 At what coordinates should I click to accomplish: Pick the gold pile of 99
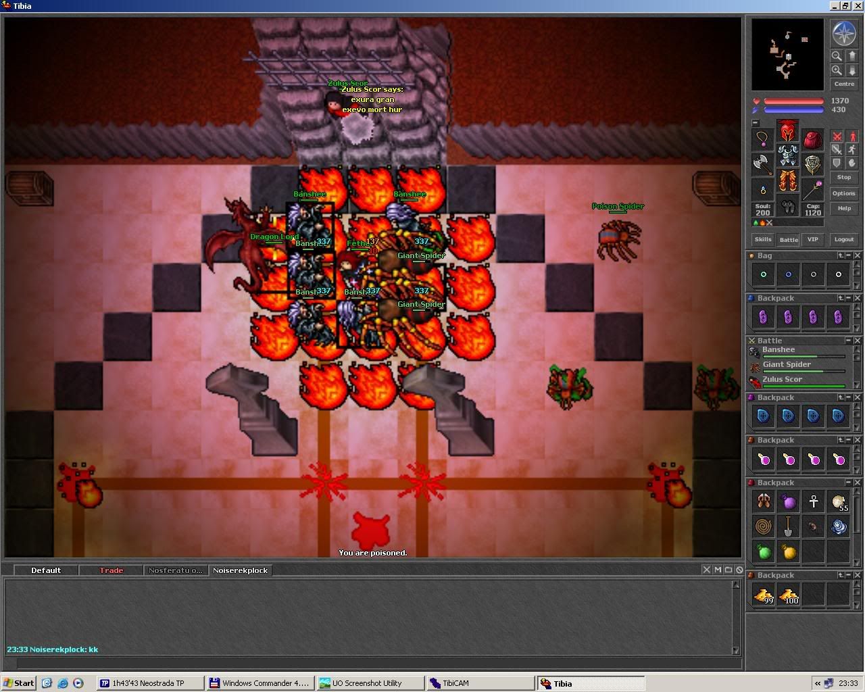click(x=764, y=595)
